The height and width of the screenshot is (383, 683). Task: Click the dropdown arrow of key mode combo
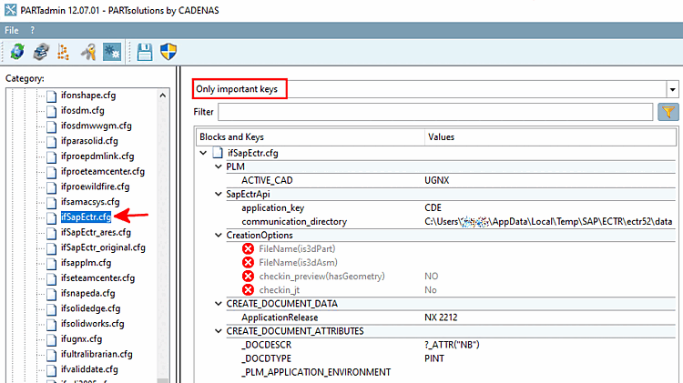point(673,89)
